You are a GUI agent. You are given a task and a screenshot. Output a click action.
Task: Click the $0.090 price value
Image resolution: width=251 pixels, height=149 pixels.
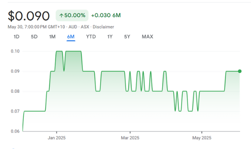tap(29, 16)
